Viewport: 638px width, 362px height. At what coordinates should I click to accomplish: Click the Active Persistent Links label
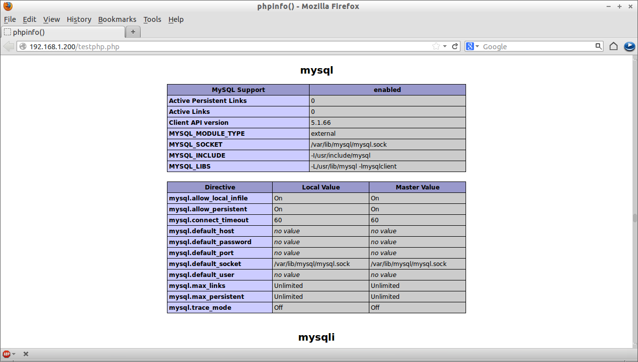[208, 100]
